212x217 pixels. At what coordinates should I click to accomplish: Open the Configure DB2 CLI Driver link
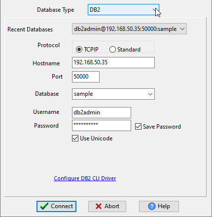coord(85,178)
